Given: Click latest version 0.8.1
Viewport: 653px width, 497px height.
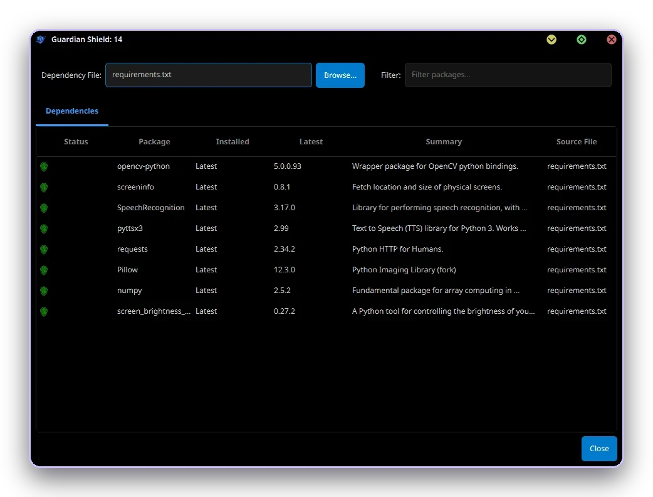Looking at the screenshot, I should pos(282,187).
